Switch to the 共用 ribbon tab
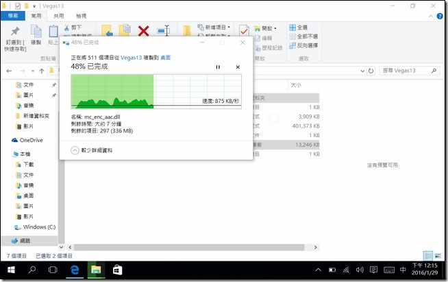This screenshot has height=282, width=448. pos(59,16)
